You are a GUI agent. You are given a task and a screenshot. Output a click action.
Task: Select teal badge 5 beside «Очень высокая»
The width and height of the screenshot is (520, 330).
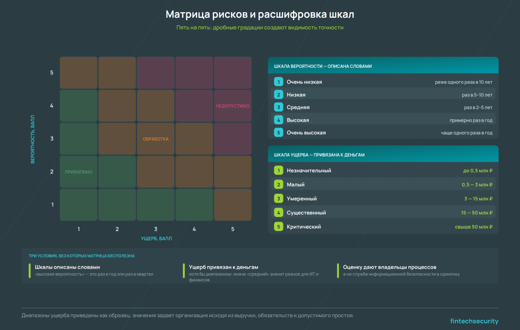pos(279,133)
